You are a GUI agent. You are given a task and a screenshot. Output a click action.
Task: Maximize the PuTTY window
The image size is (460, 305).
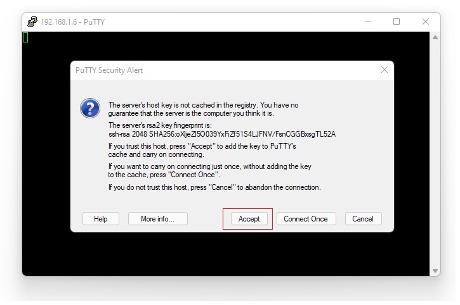pos(397,22)
